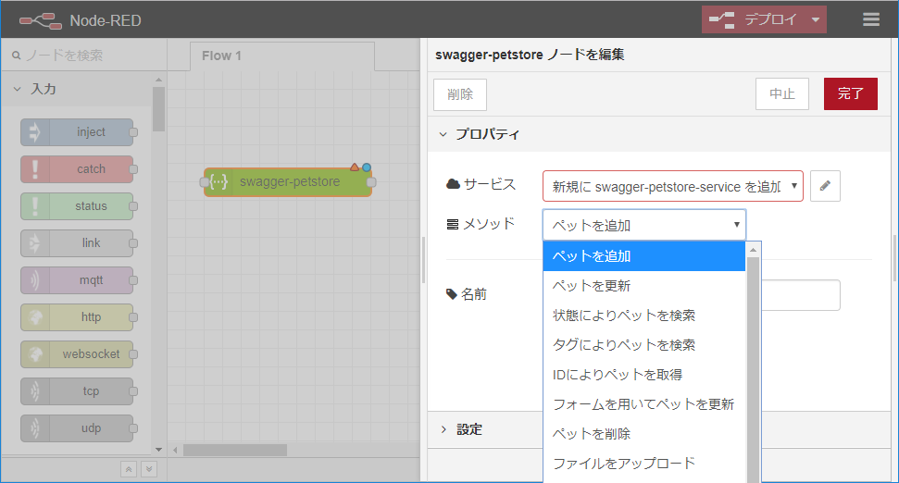Click the method list scrollbar thumb
This screenshot has width=899, height=483.
click(x=753, y=370)
